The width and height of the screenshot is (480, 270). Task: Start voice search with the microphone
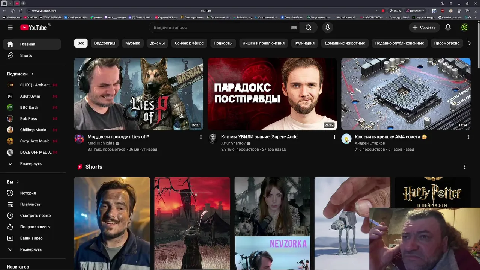(327, 27)
